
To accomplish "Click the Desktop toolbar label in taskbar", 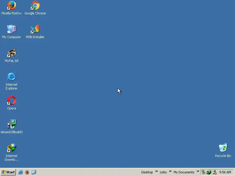I will 147,172.
